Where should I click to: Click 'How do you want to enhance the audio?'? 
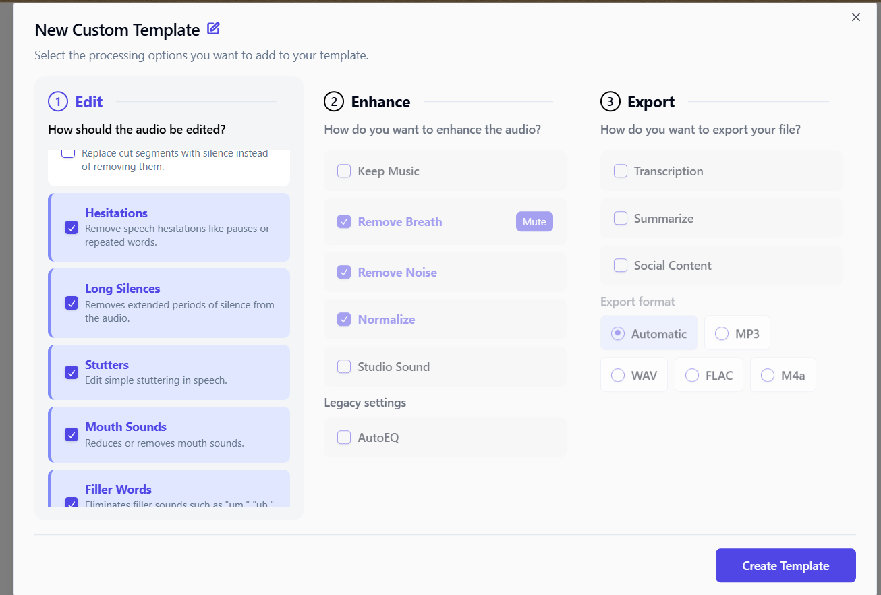(432, 129)
